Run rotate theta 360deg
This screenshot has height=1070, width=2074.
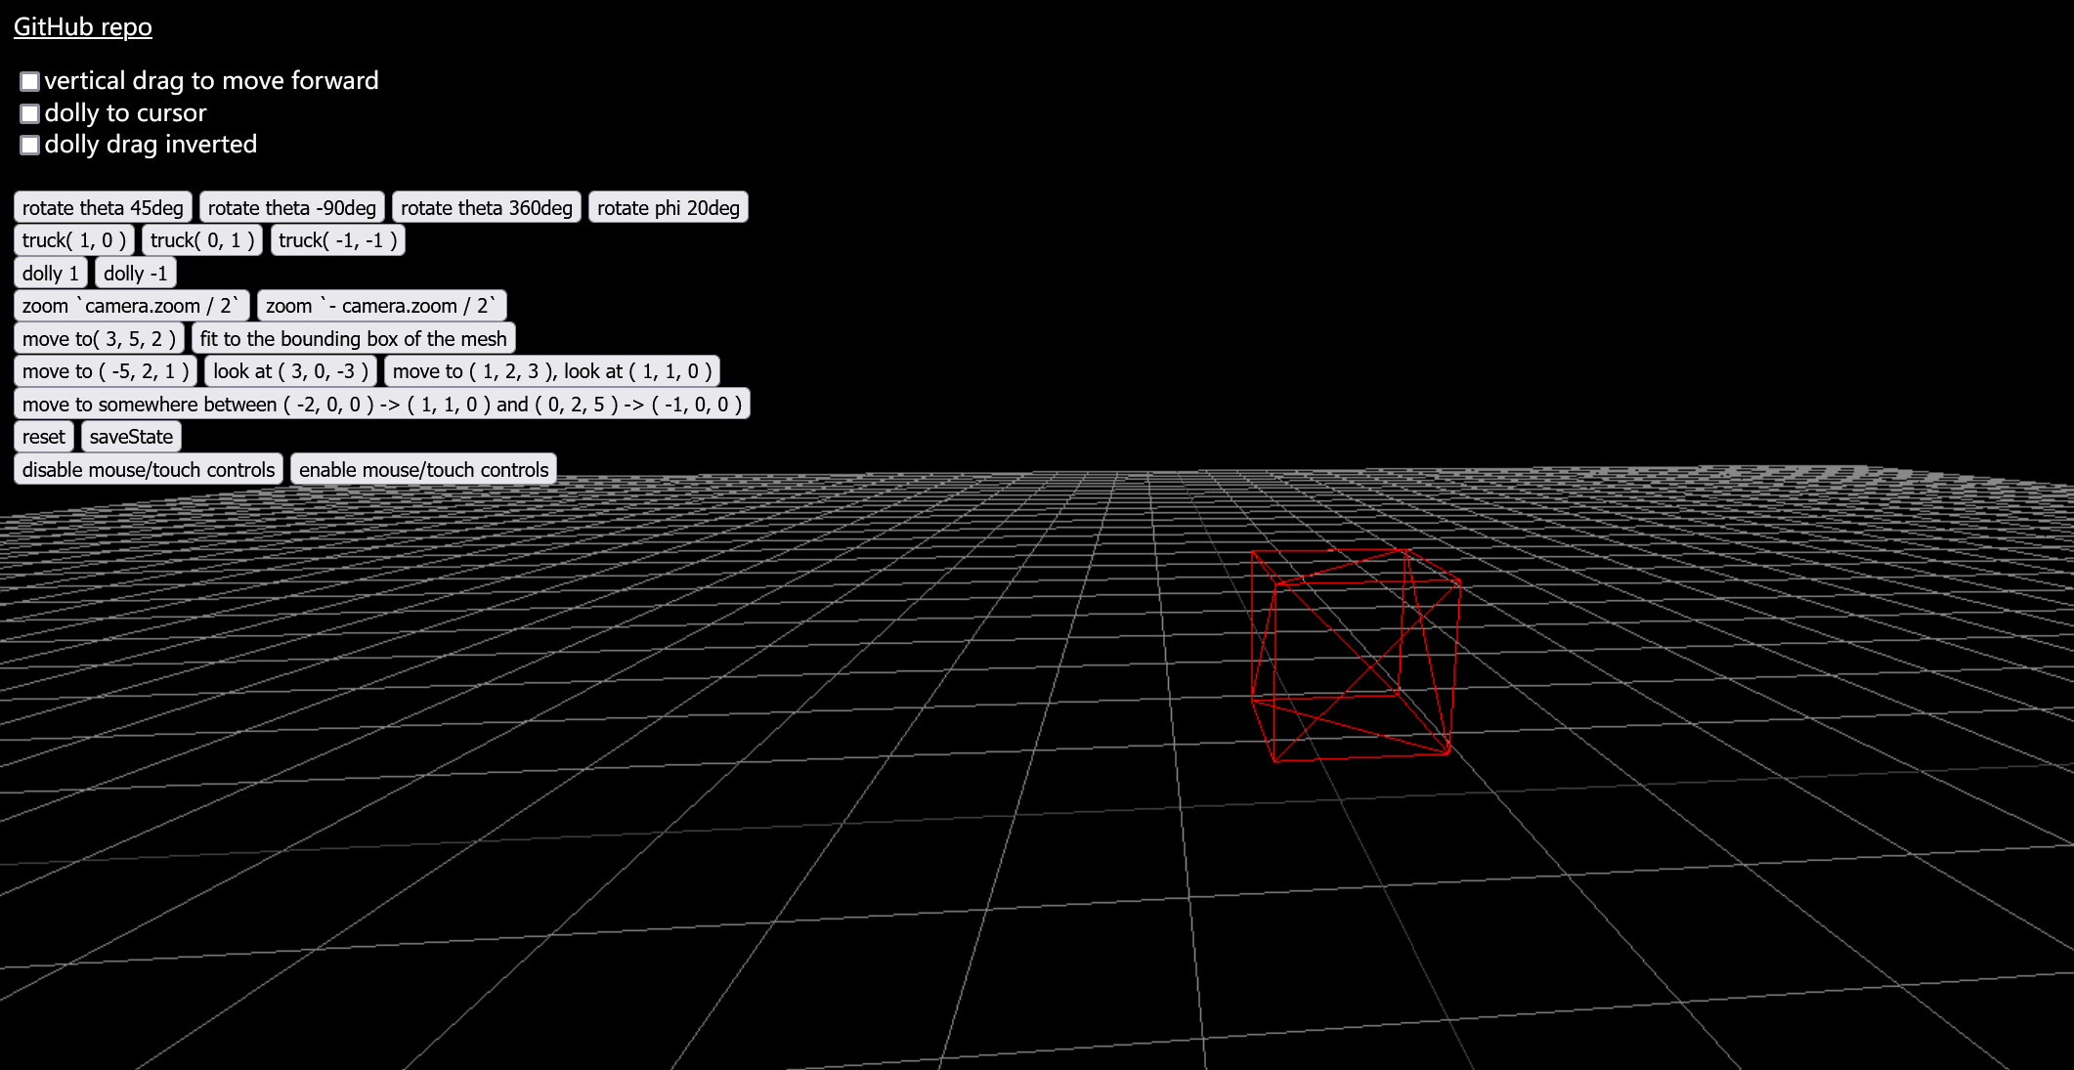tap(486, 207)
